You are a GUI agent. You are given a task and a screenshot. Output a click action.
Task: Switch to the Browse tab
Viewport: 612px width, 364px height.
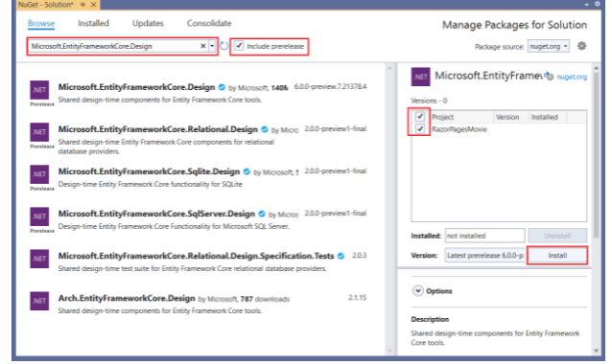[x=41, y=23]
